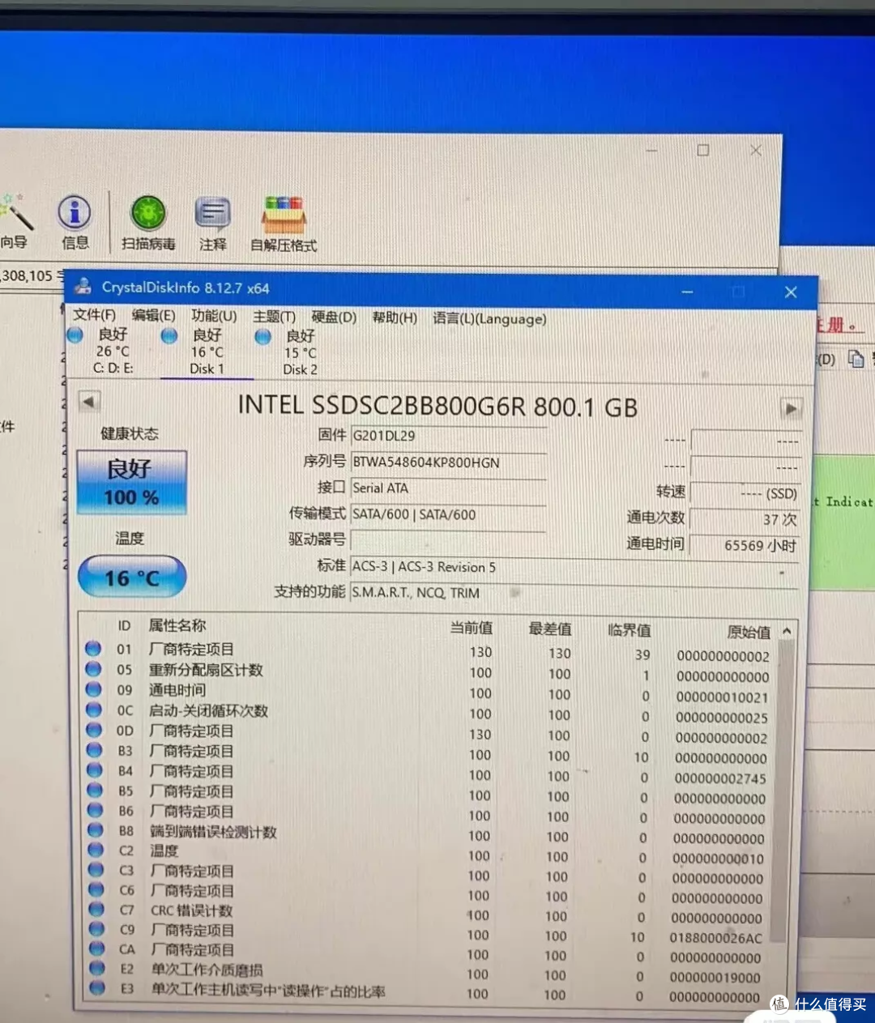Click status orb for attribute 0C
875x1023 pixels.
coord(94,710)
